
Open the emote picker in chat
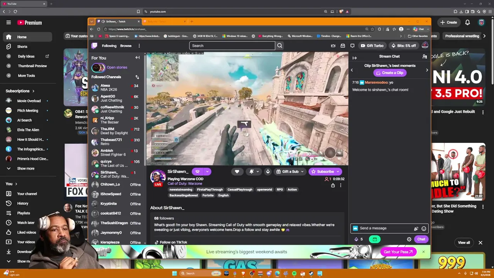click(424, 228)
